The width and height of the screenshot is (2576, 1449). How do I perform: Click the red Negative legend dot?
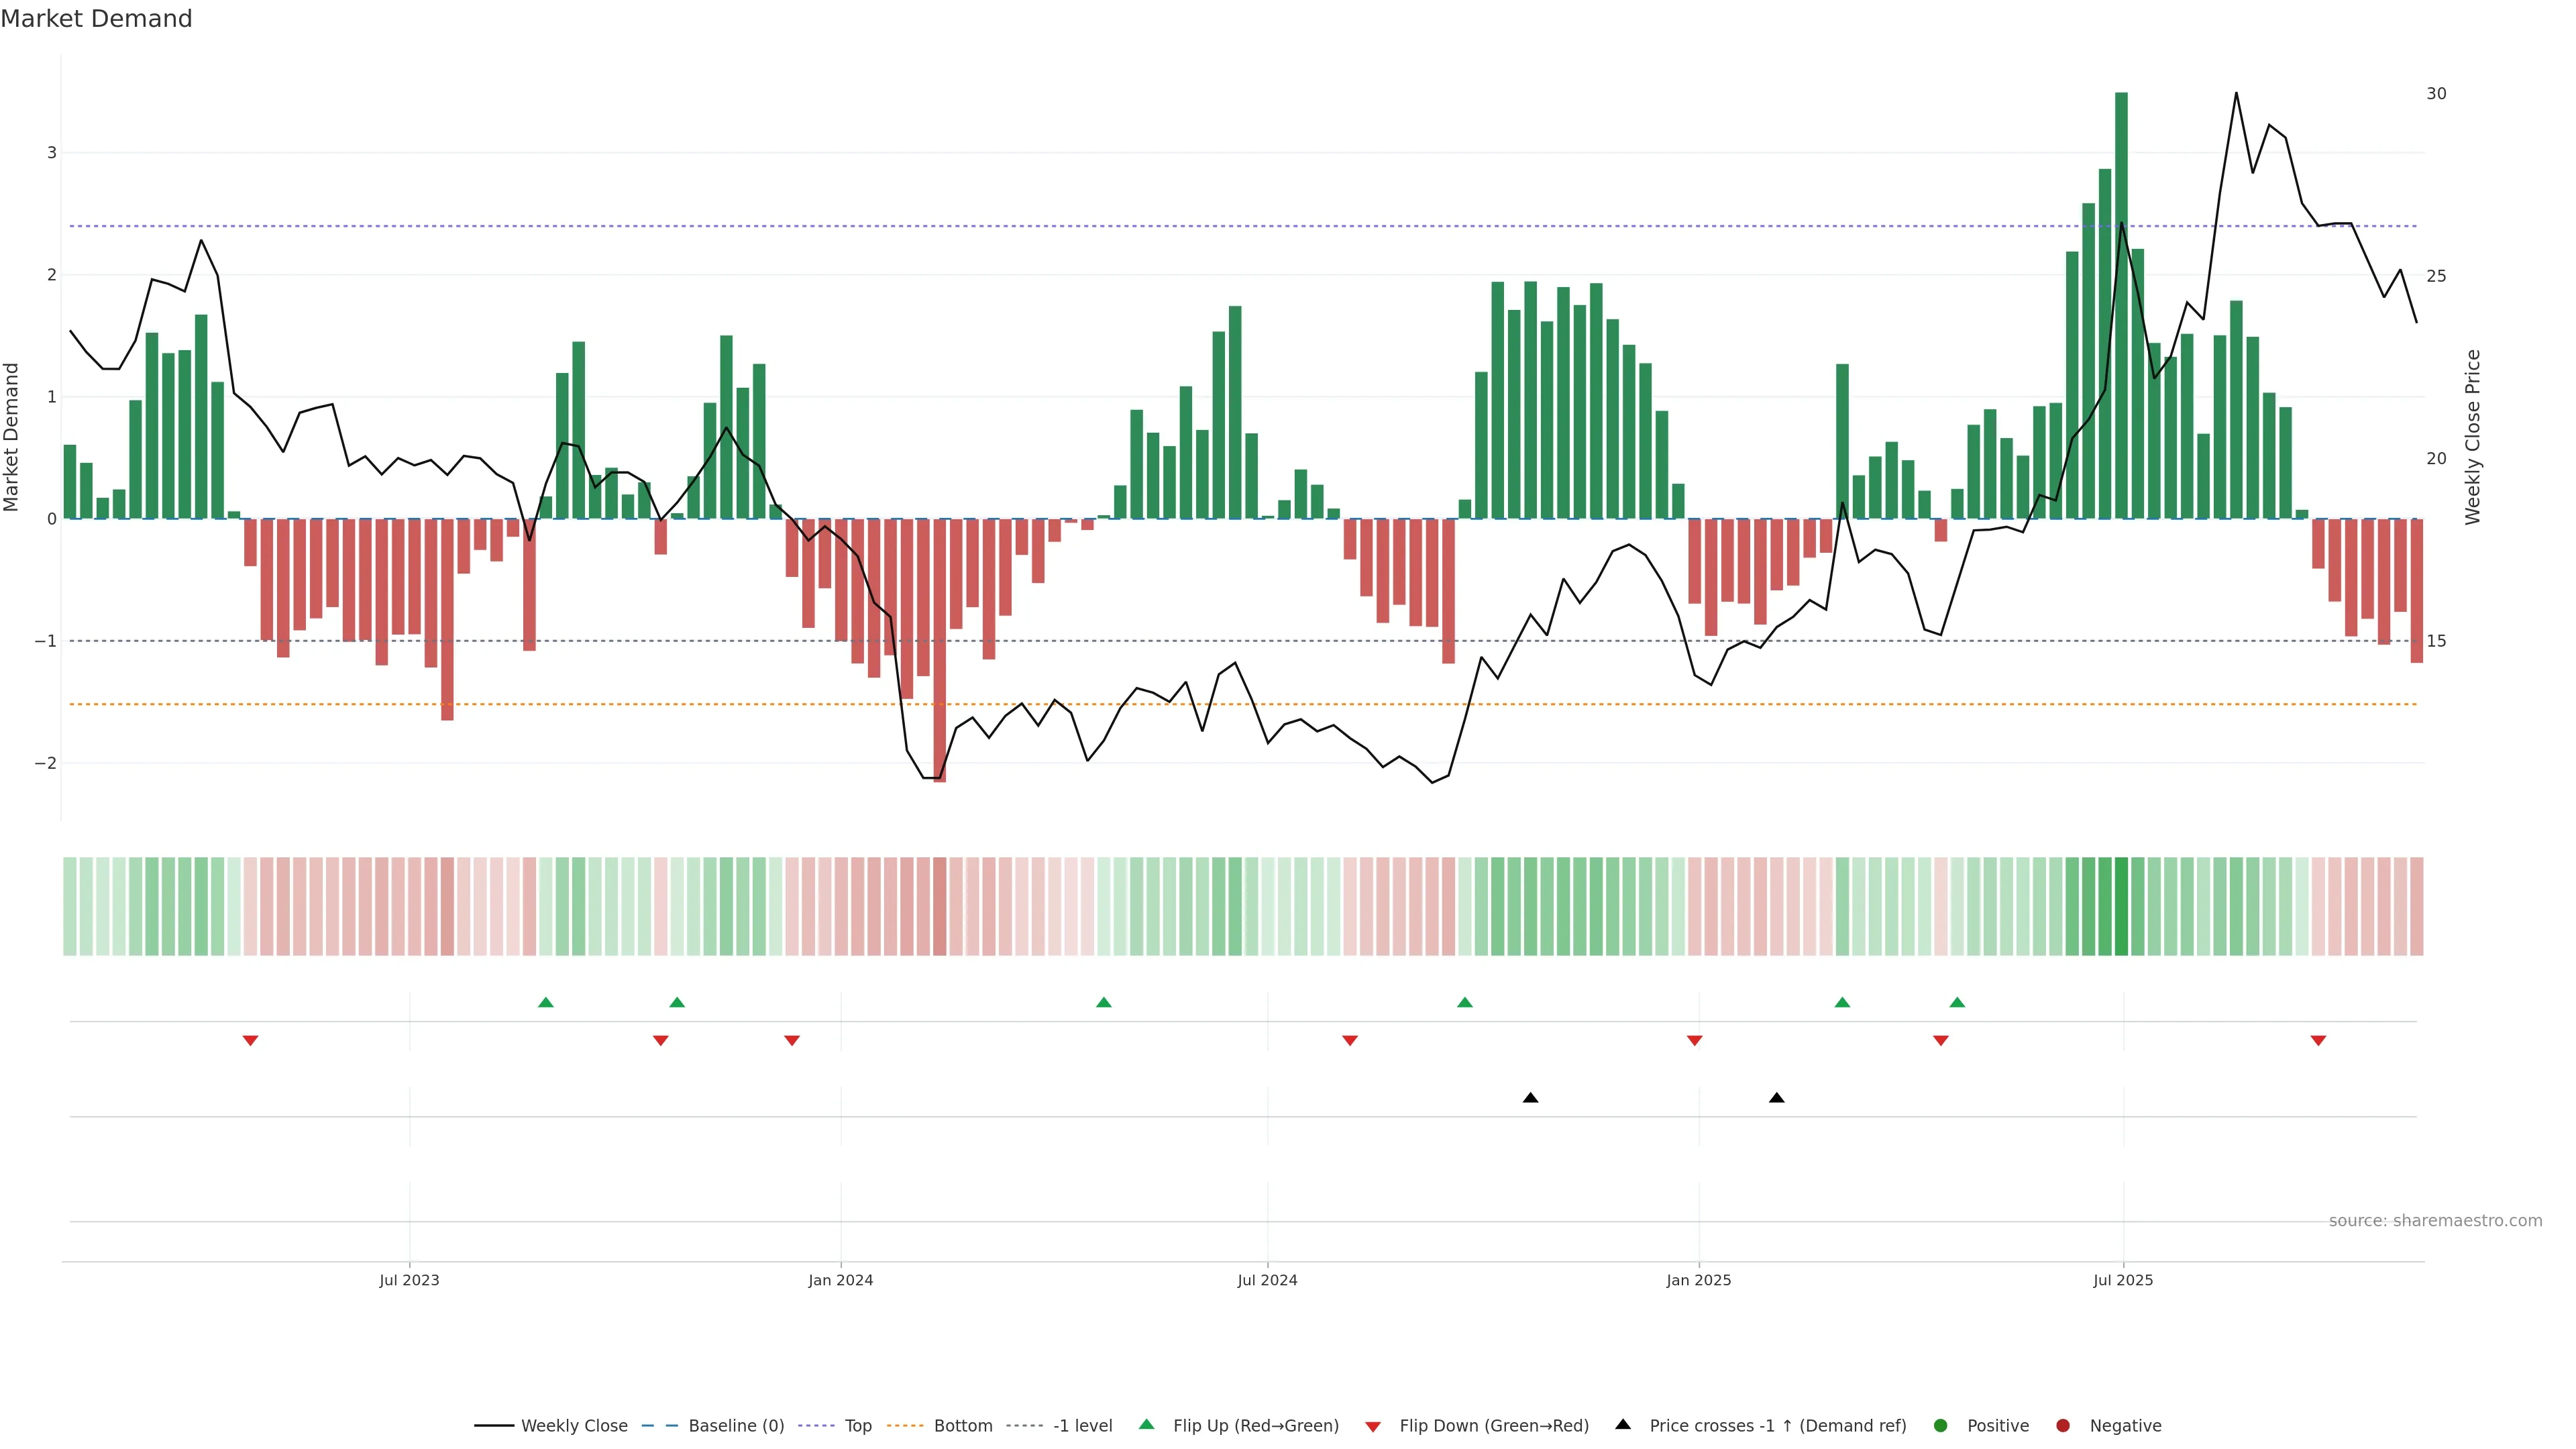point(2063,1426)
